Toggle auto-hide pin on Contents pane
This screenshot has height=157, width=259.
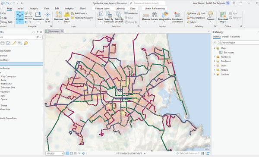point(38,32)
